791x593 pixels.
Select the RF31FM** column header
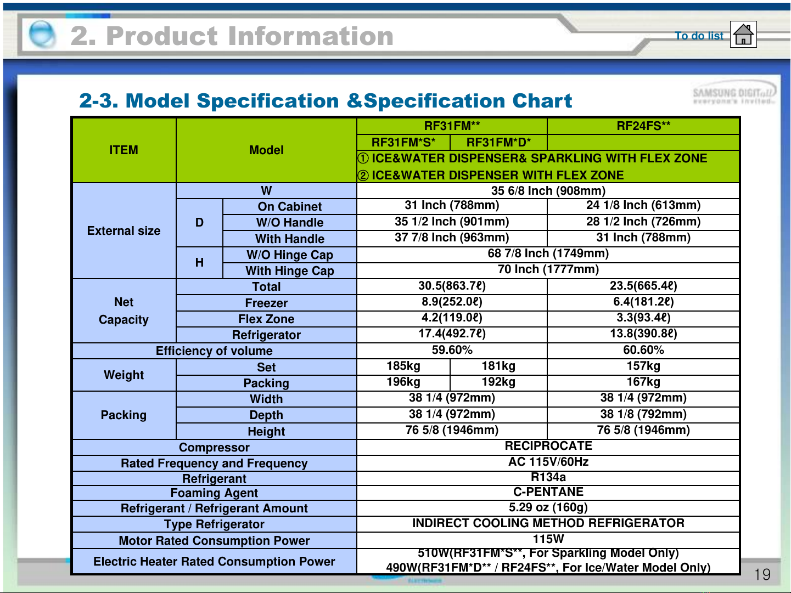pos(452,126)
